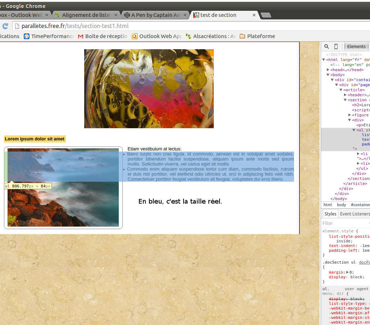Screen dimensions: 370x325
Task: Close the Outlook Web tab
Action: coord(47,15)
